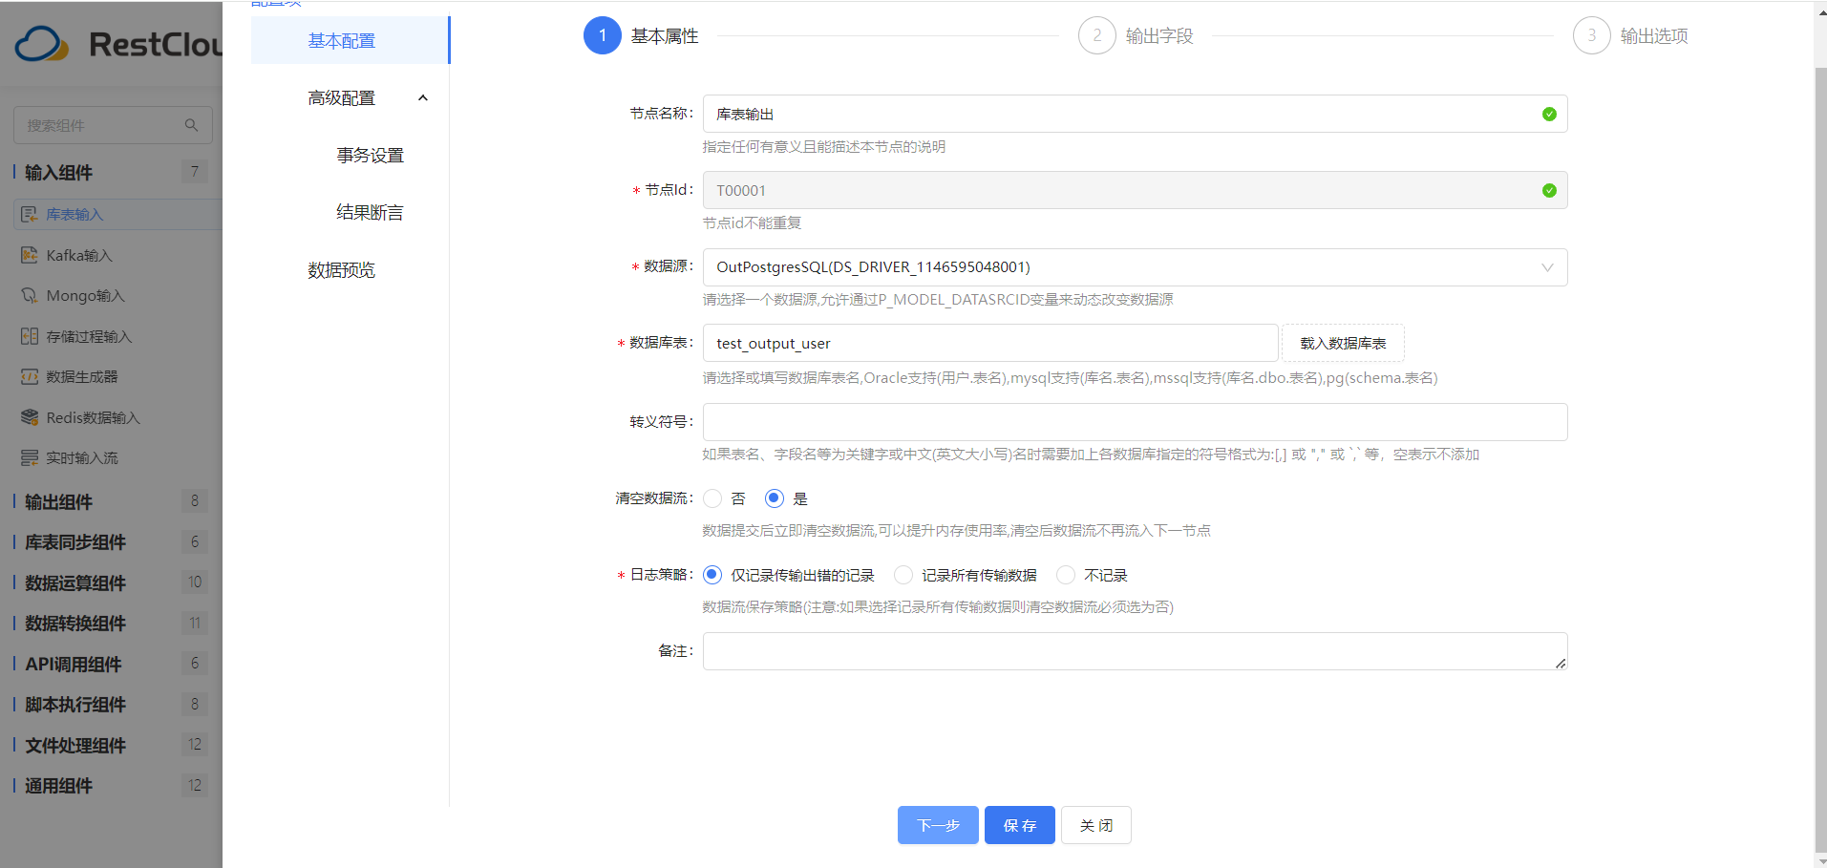
Task: Click the 存储过程输入 component icon
Action: tap(30, 336)
